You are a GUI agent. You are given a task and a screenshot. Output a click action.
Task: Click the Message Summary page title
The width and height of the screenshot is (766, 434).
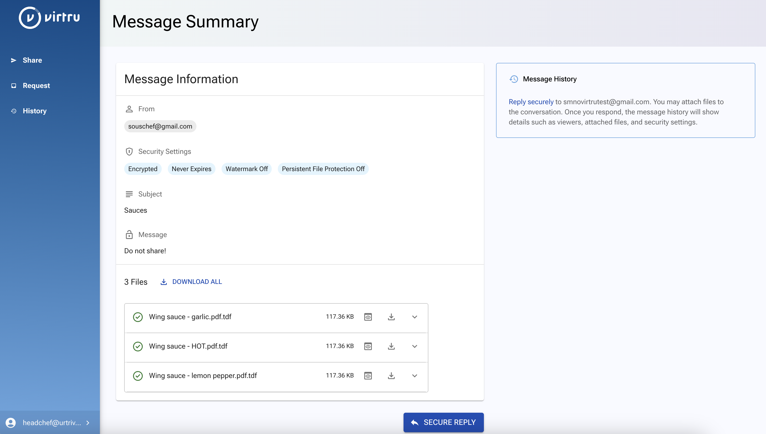coord(185,22)
